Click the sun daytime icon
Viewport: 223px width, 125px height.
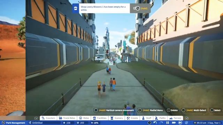(x=195, y=123)
